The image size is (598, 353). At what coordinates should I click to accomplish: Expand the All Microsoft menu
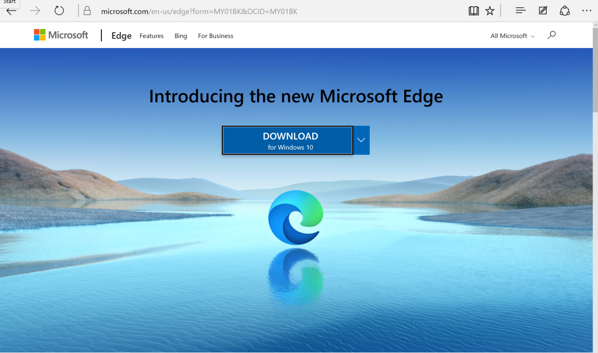[513, 36]
